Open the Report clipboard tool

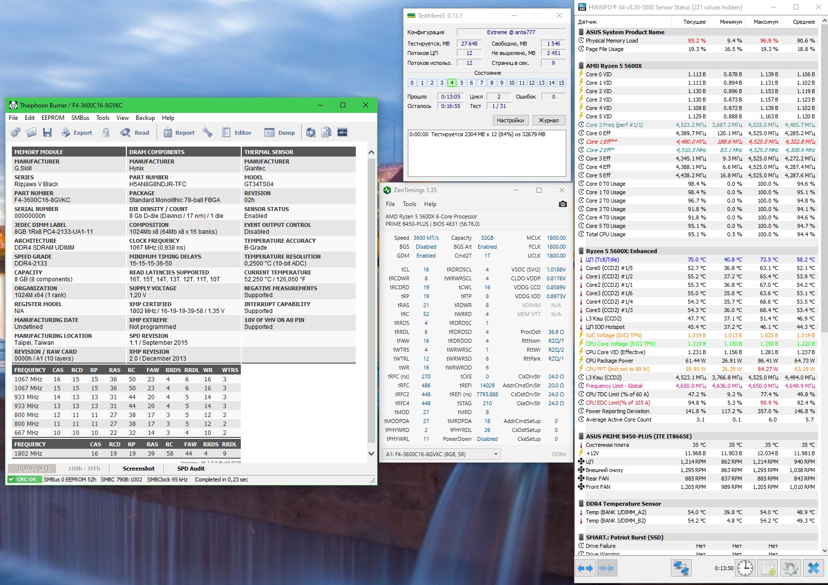click(x=179, y=132)
